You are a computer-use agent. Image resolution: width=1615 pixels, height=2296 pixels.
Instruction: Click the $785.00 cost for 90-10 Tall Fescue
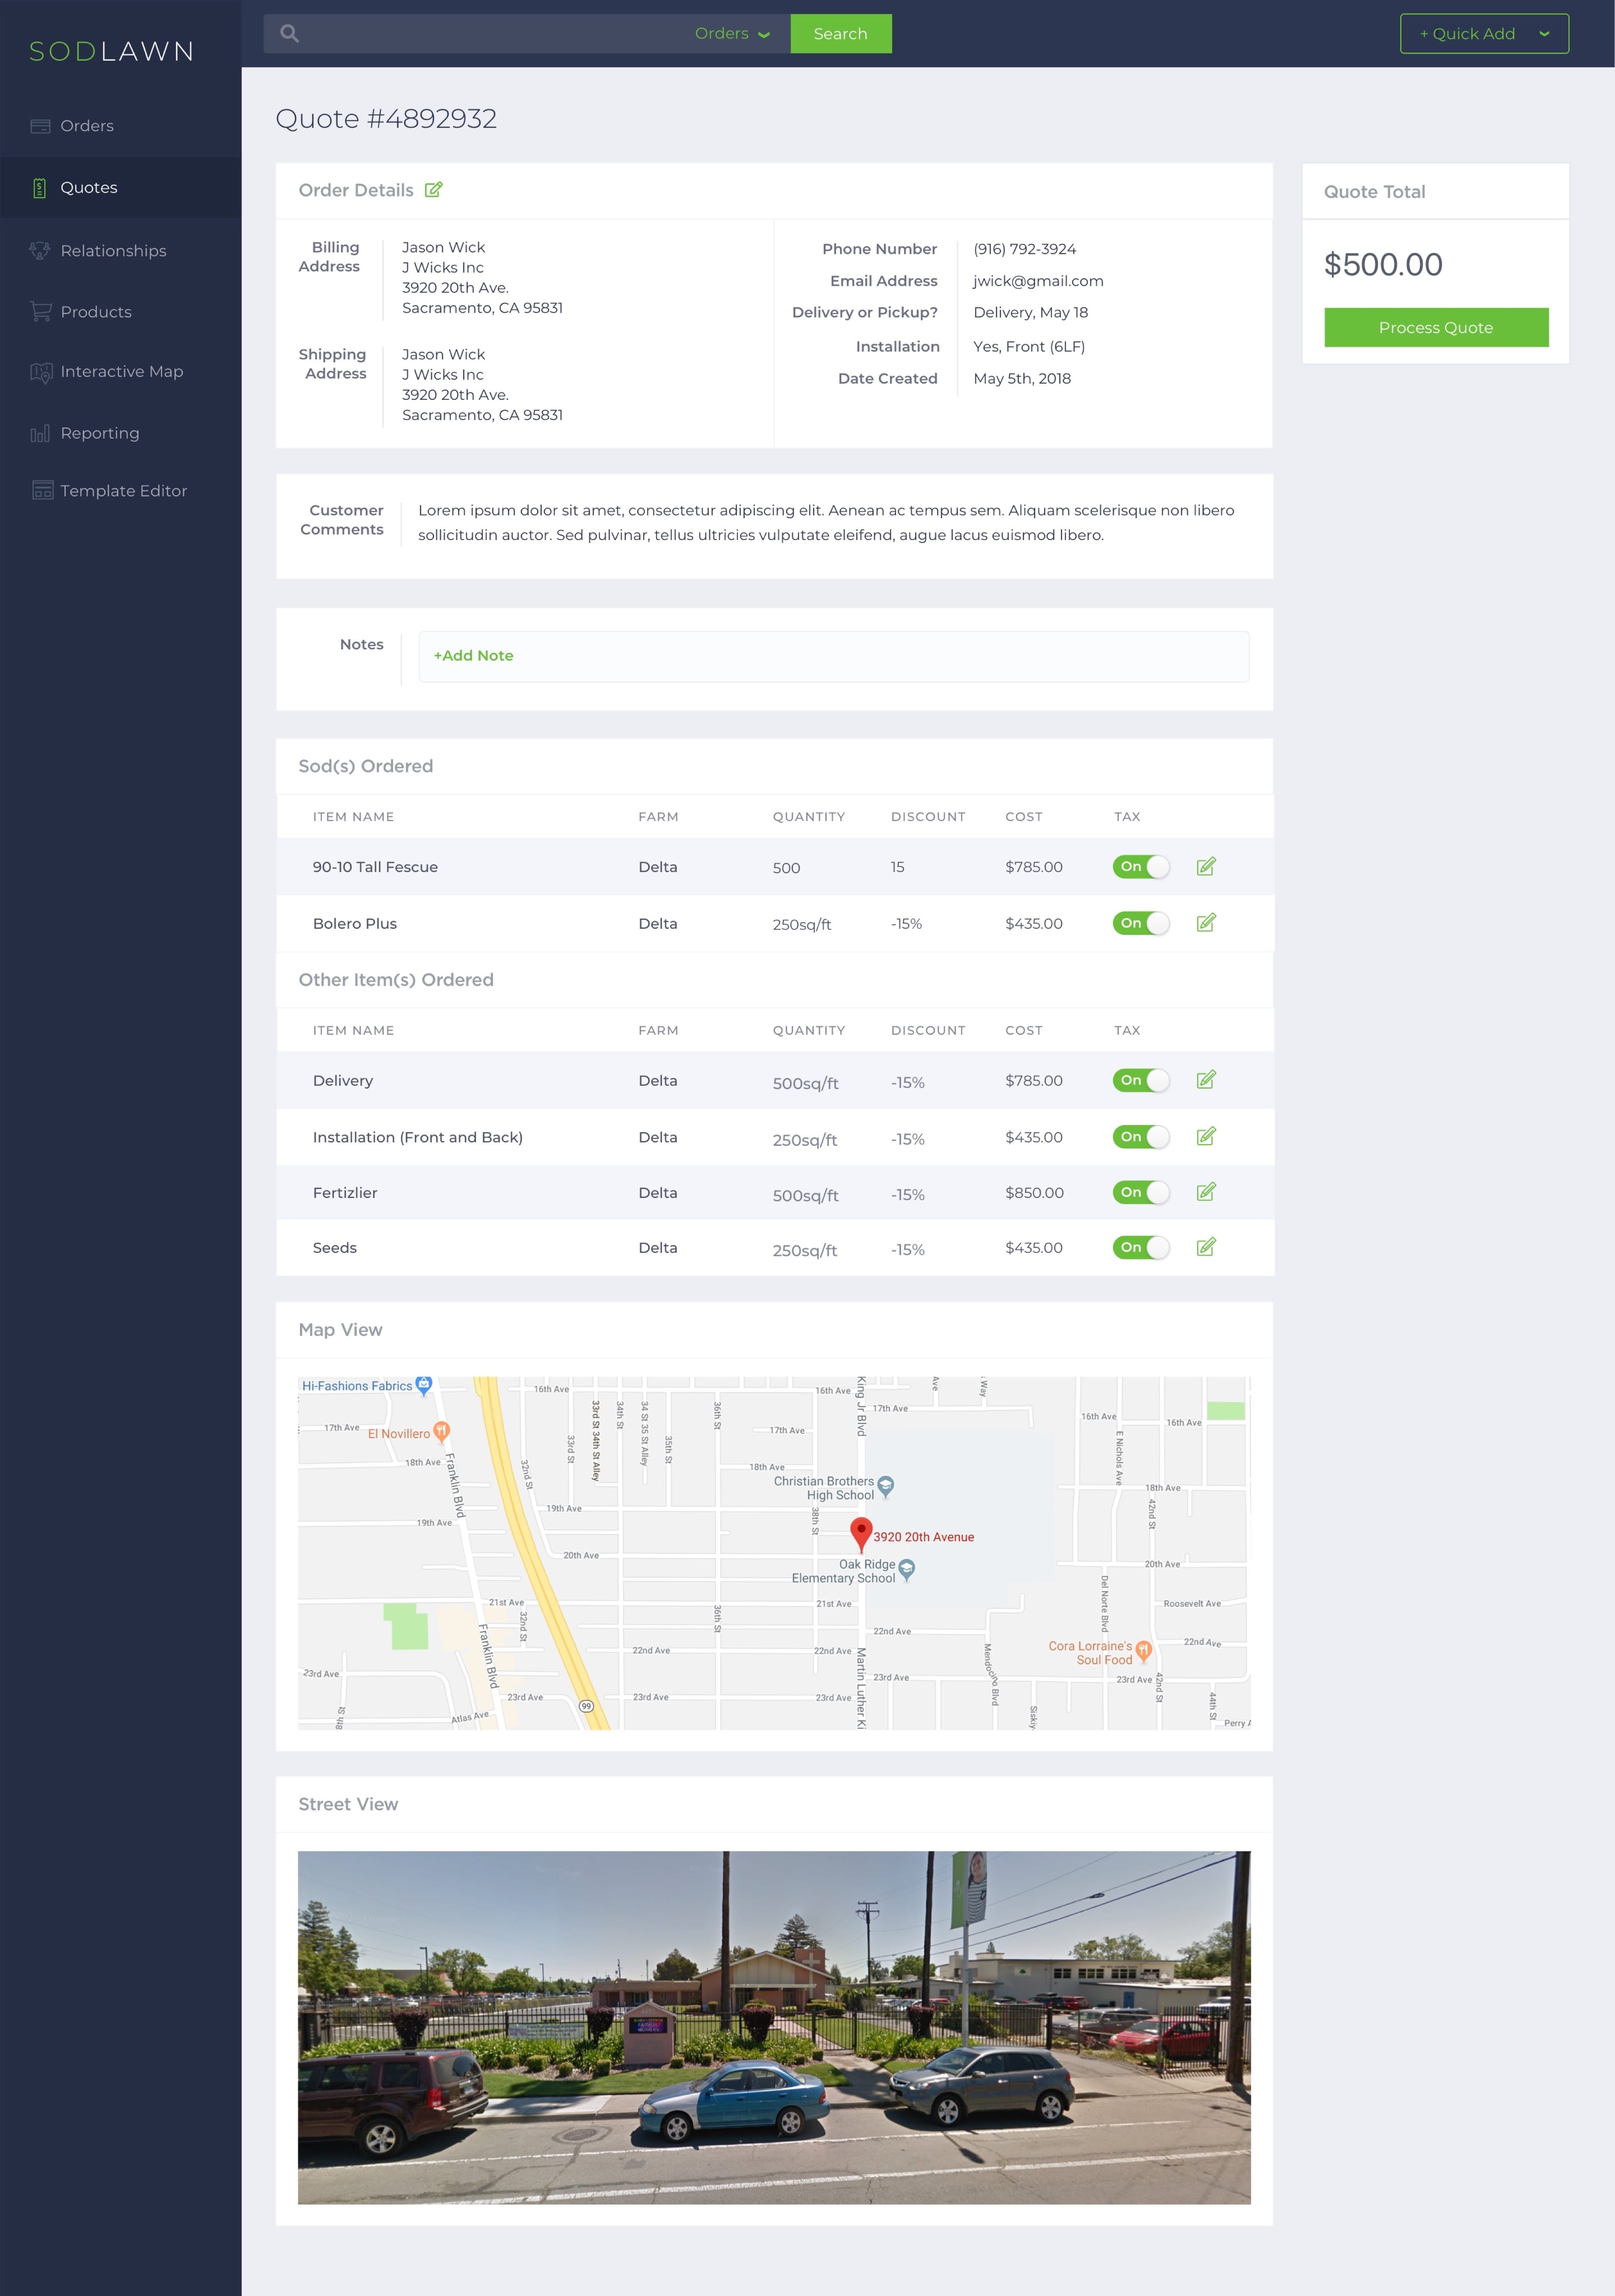click(1034, 867)
